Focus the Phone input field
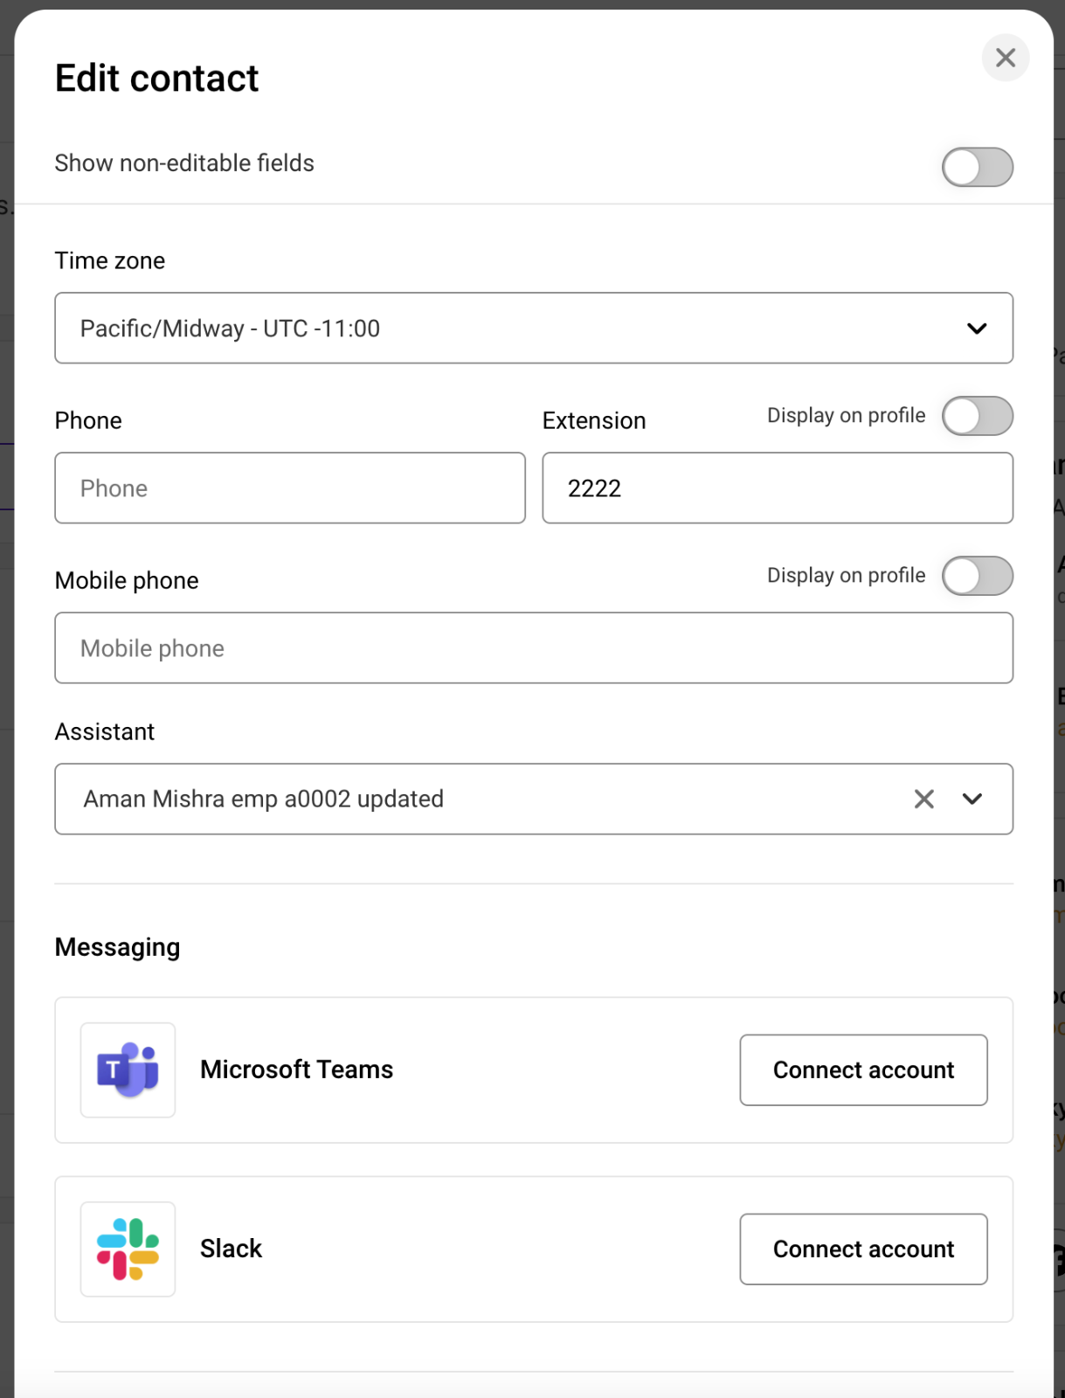1065x1398 pixels. pyautogui.click(x=289, y=488)
